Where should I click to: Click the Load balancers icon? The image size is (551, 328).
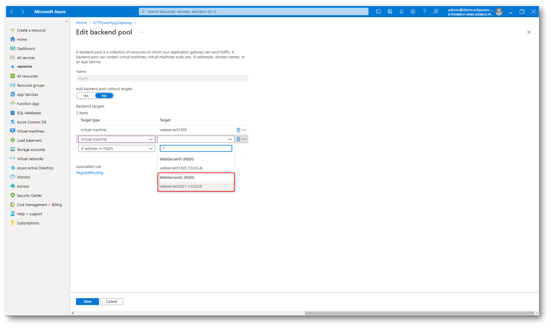click(x=12, y=140)
